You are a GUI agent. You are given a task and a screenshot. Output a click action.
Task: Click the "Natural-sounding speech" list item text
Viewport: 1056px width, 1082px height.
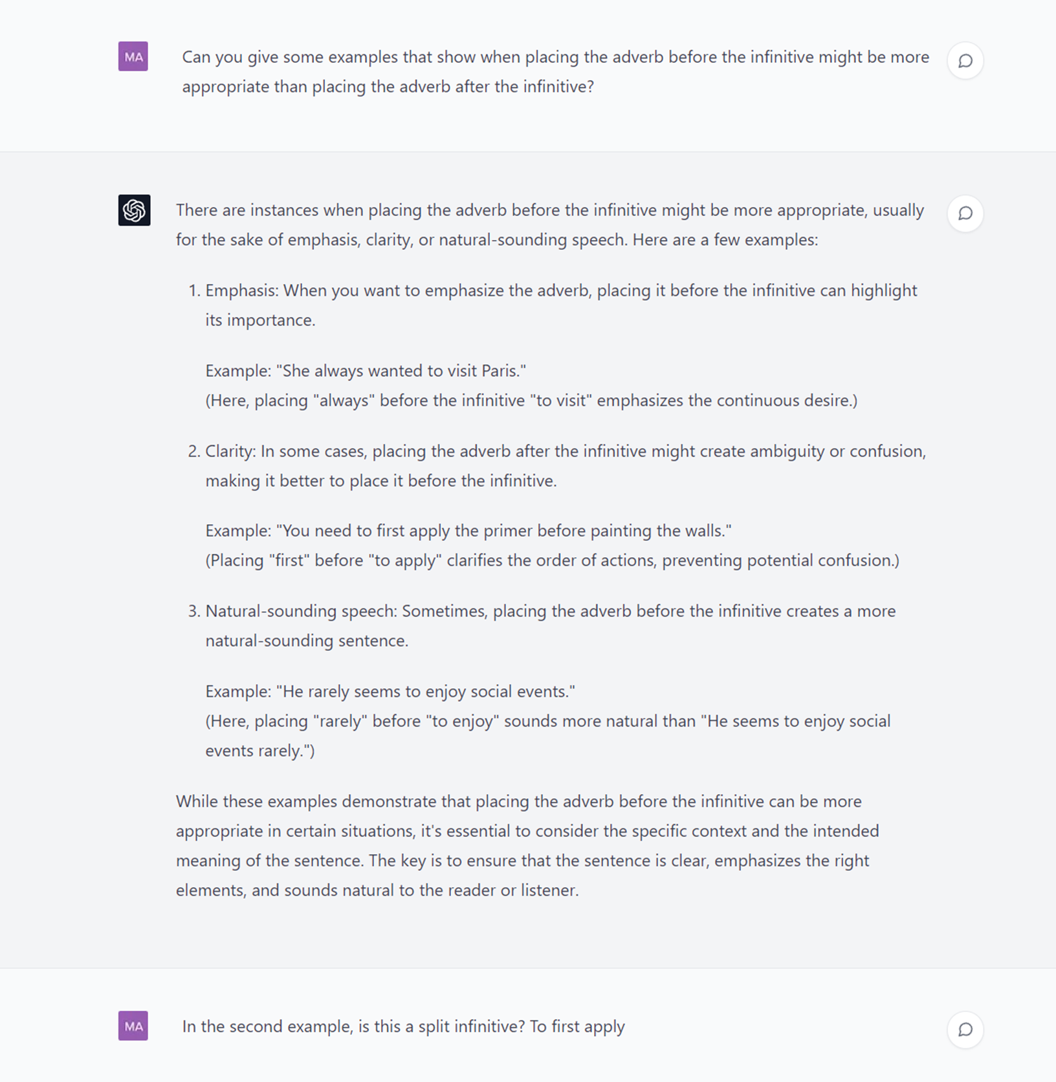point(550,626)
